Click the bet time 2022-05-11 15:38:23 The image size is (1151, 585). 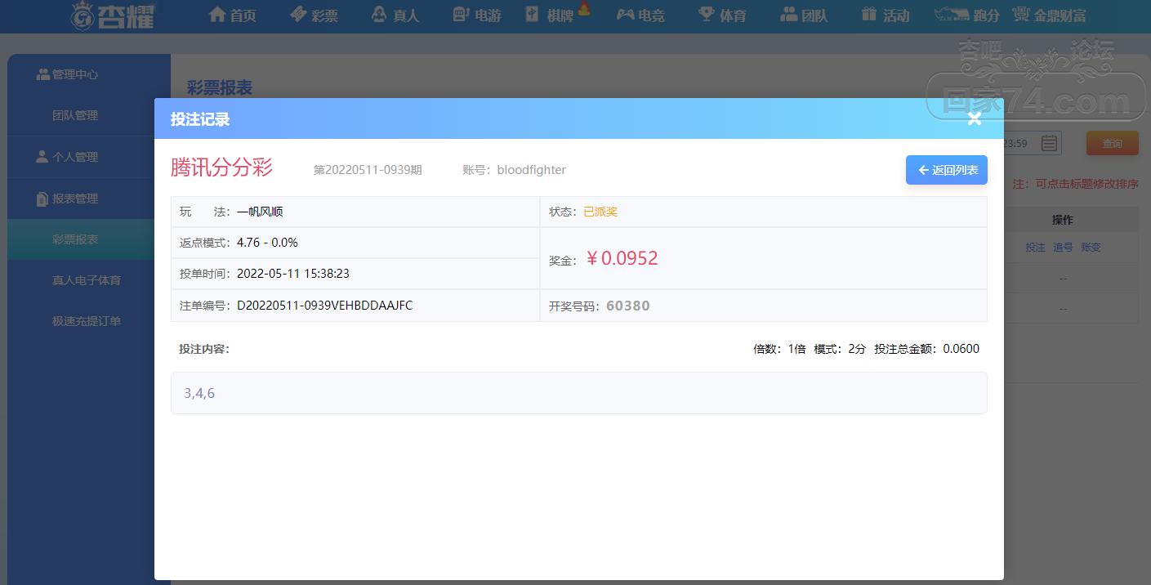click(x=293, y=274)
